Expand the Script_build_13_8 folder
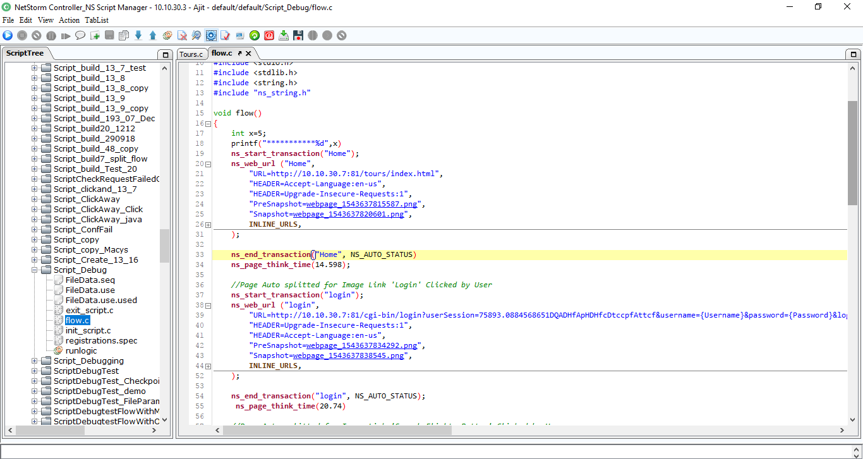The height and width of the screenshot is (459, 863). pos(35,78)
